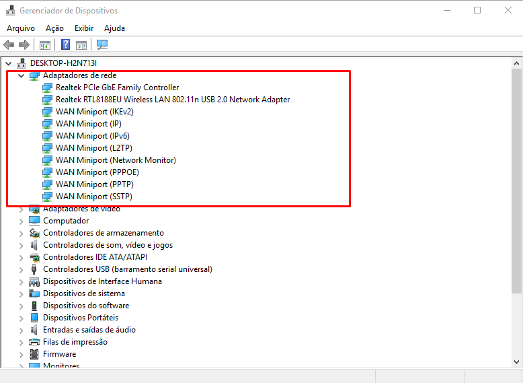Expand Dispositivos de Interface Humana
Viewport: 523px width, 383px height.
22,282
